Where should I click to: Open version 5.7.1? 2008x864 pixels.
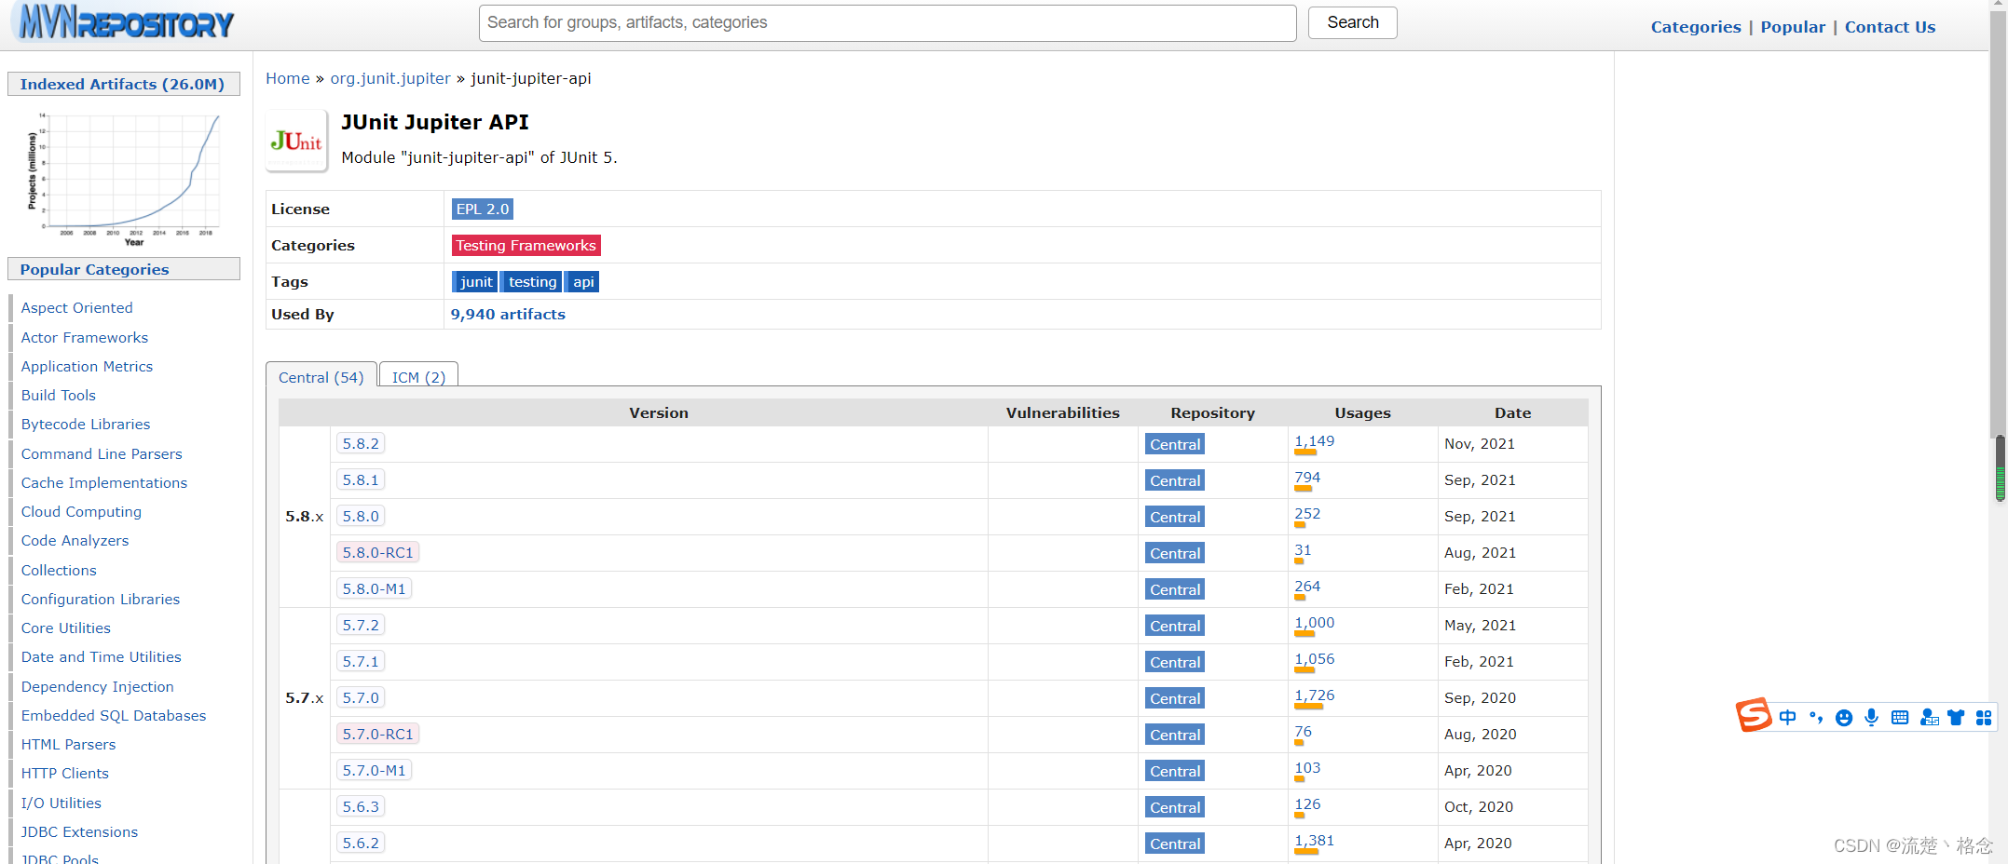[x=361, y=661]
